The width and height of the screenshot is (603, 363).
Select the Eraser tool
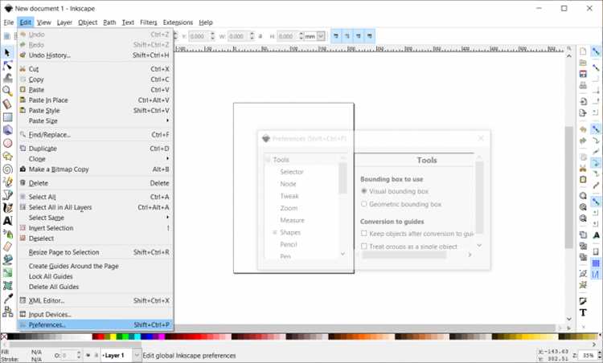tap(7, 247)
